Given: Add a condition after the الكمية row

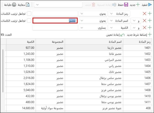Looking at the screenshot, I should click(x=150, y=28).
